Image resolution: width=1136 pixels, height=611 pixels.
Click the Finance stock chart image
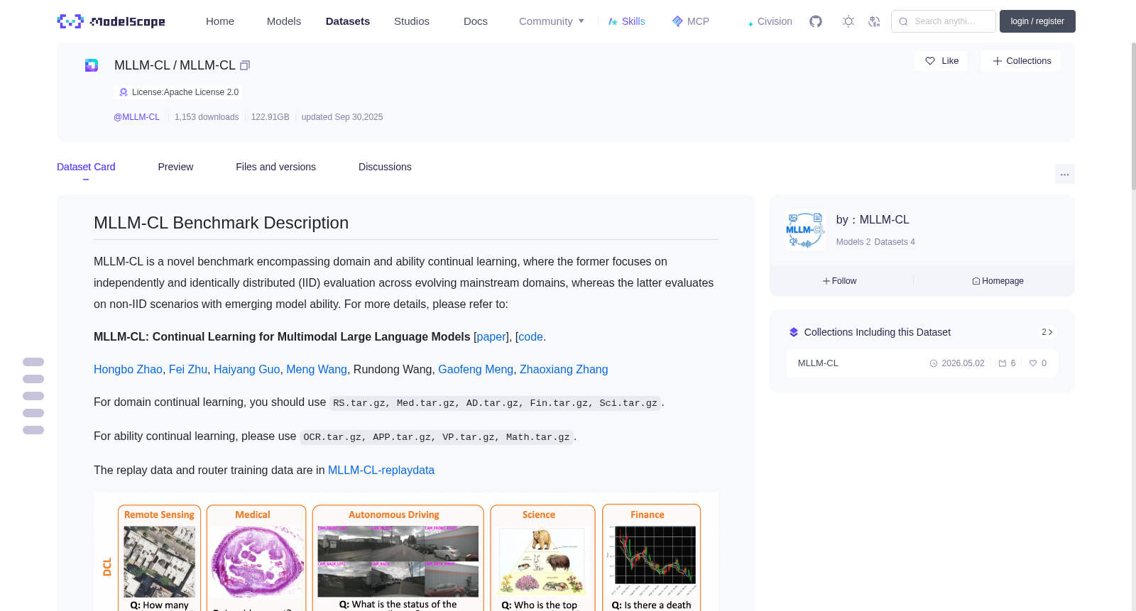pos(652,560)
